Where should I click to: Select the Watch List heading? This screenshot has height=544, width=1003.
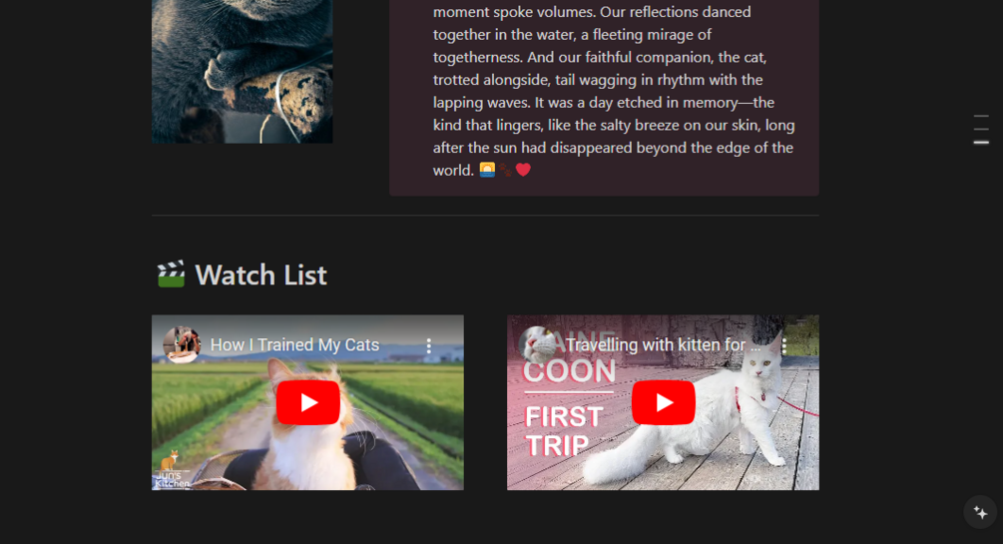pyautogui.click(x=261, y=275)
